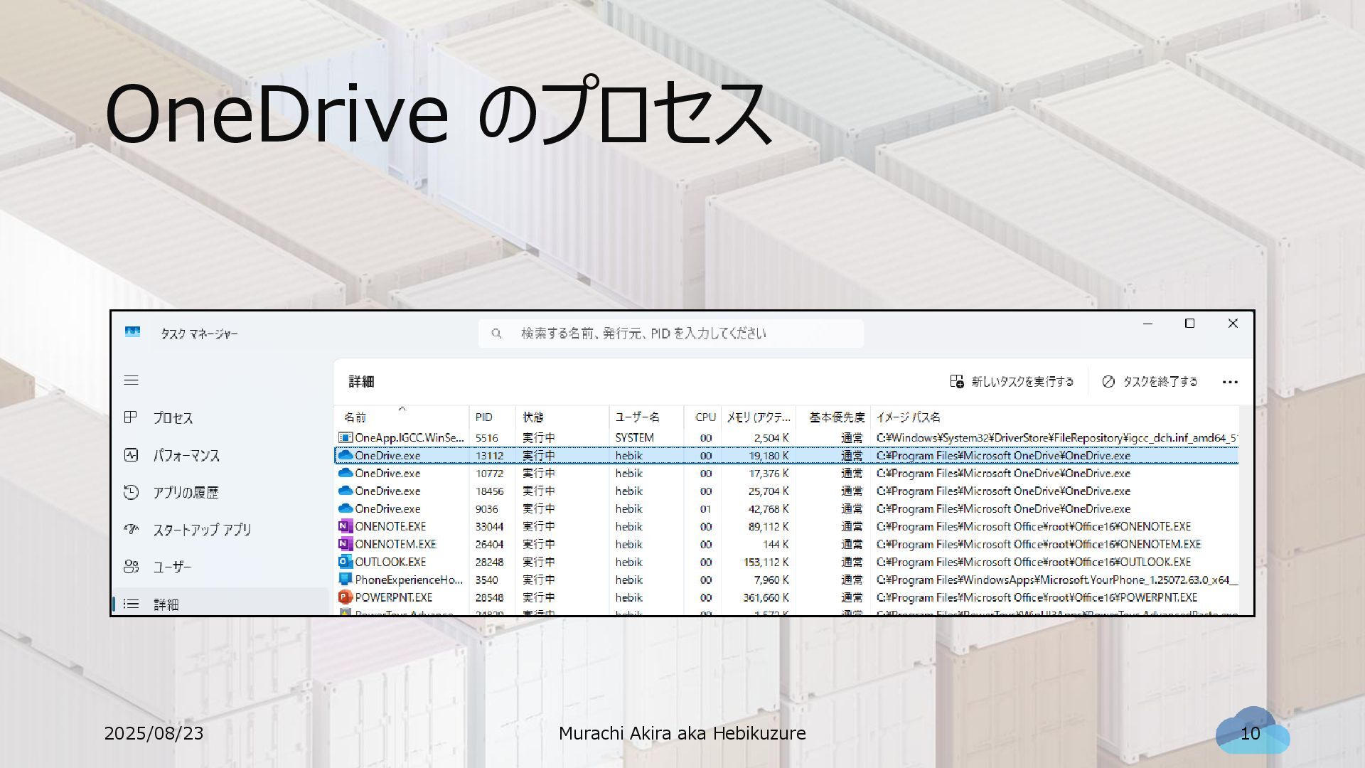This screenshot has height=768, width=1365.
Task: Click the end task prohibited-circle icon
Action: pos(1108,382)
